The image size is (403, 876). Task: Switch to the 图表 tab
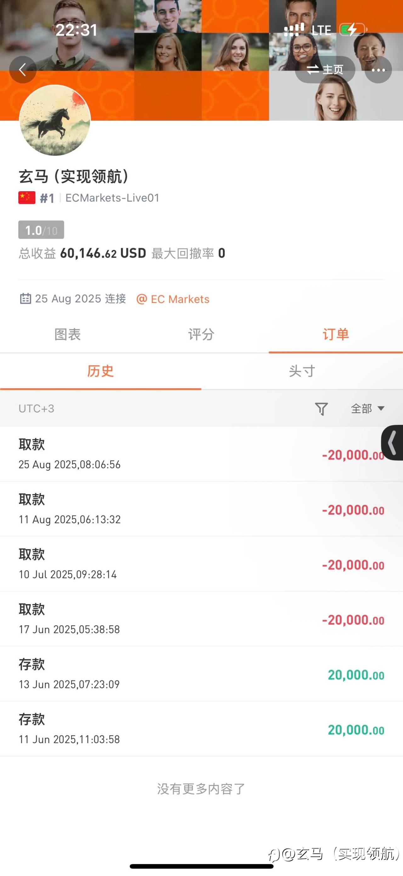67,335
